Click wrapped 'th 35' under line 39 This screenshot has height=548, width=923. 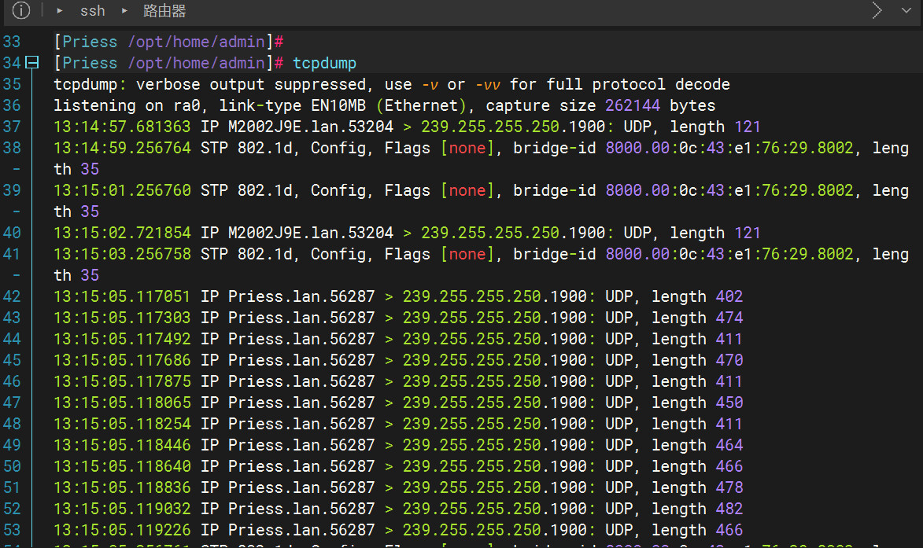tap(76, 211)
